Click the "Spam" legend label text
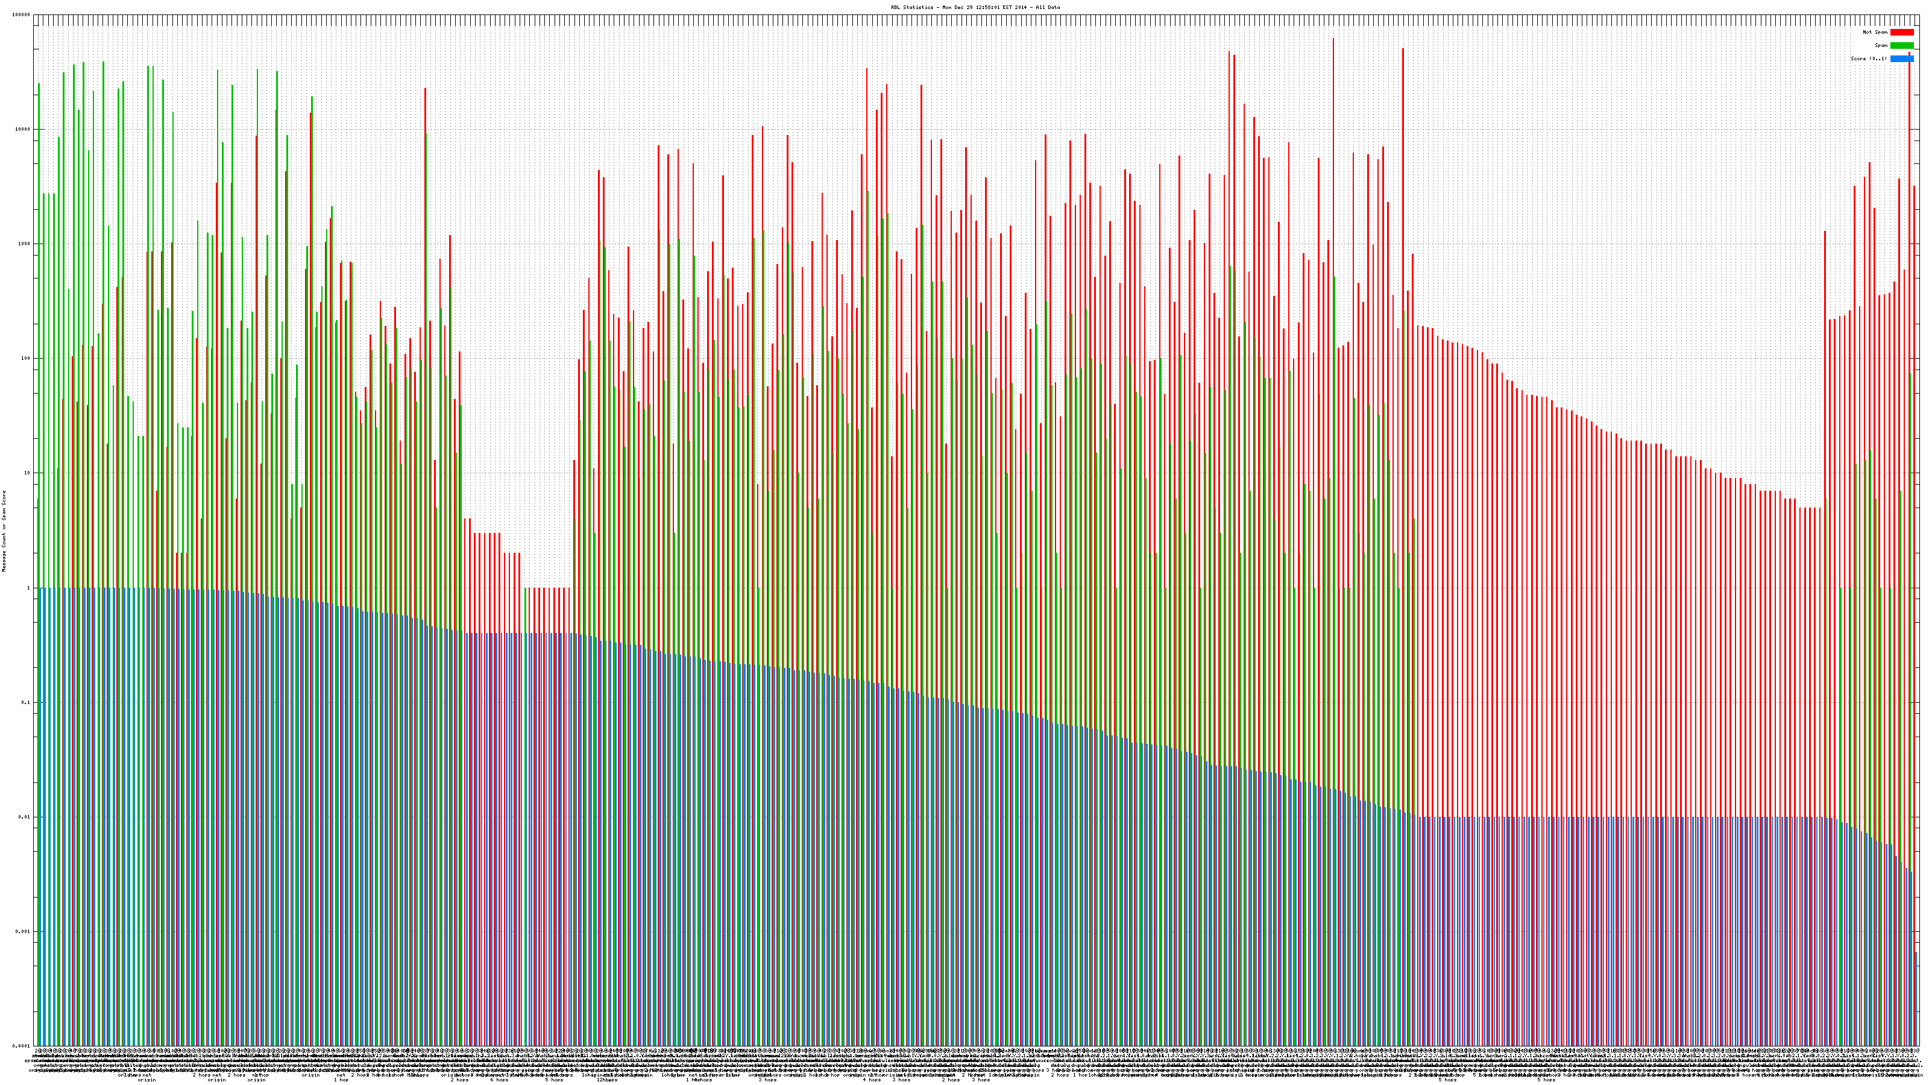Screen dimensions: 1929x1085 pos(1881,46)
